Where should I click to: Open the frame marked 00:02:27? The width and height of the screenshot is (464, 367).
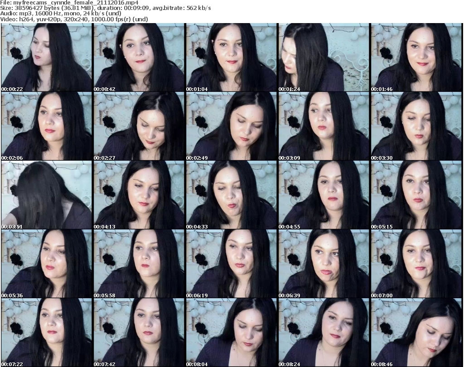[x=139, y=126]
